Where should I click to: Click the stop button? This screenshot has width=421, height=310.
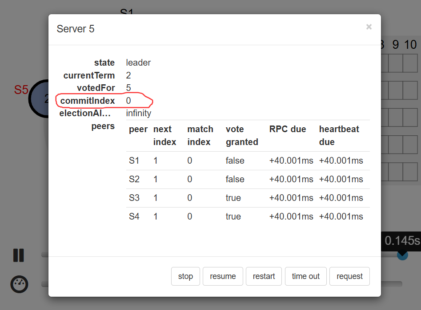pos(185,276)
